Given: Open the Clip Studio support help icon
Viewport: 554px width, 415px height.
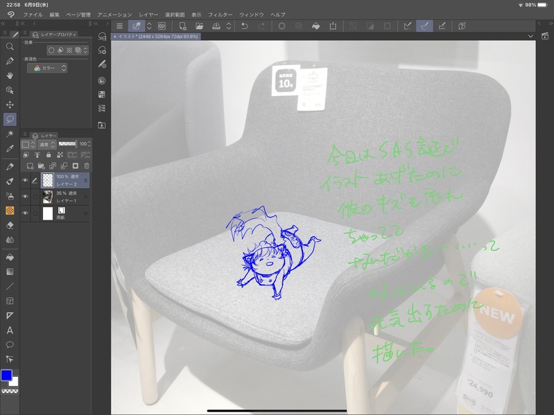Looking at the screenshot, I should point(462,26).
